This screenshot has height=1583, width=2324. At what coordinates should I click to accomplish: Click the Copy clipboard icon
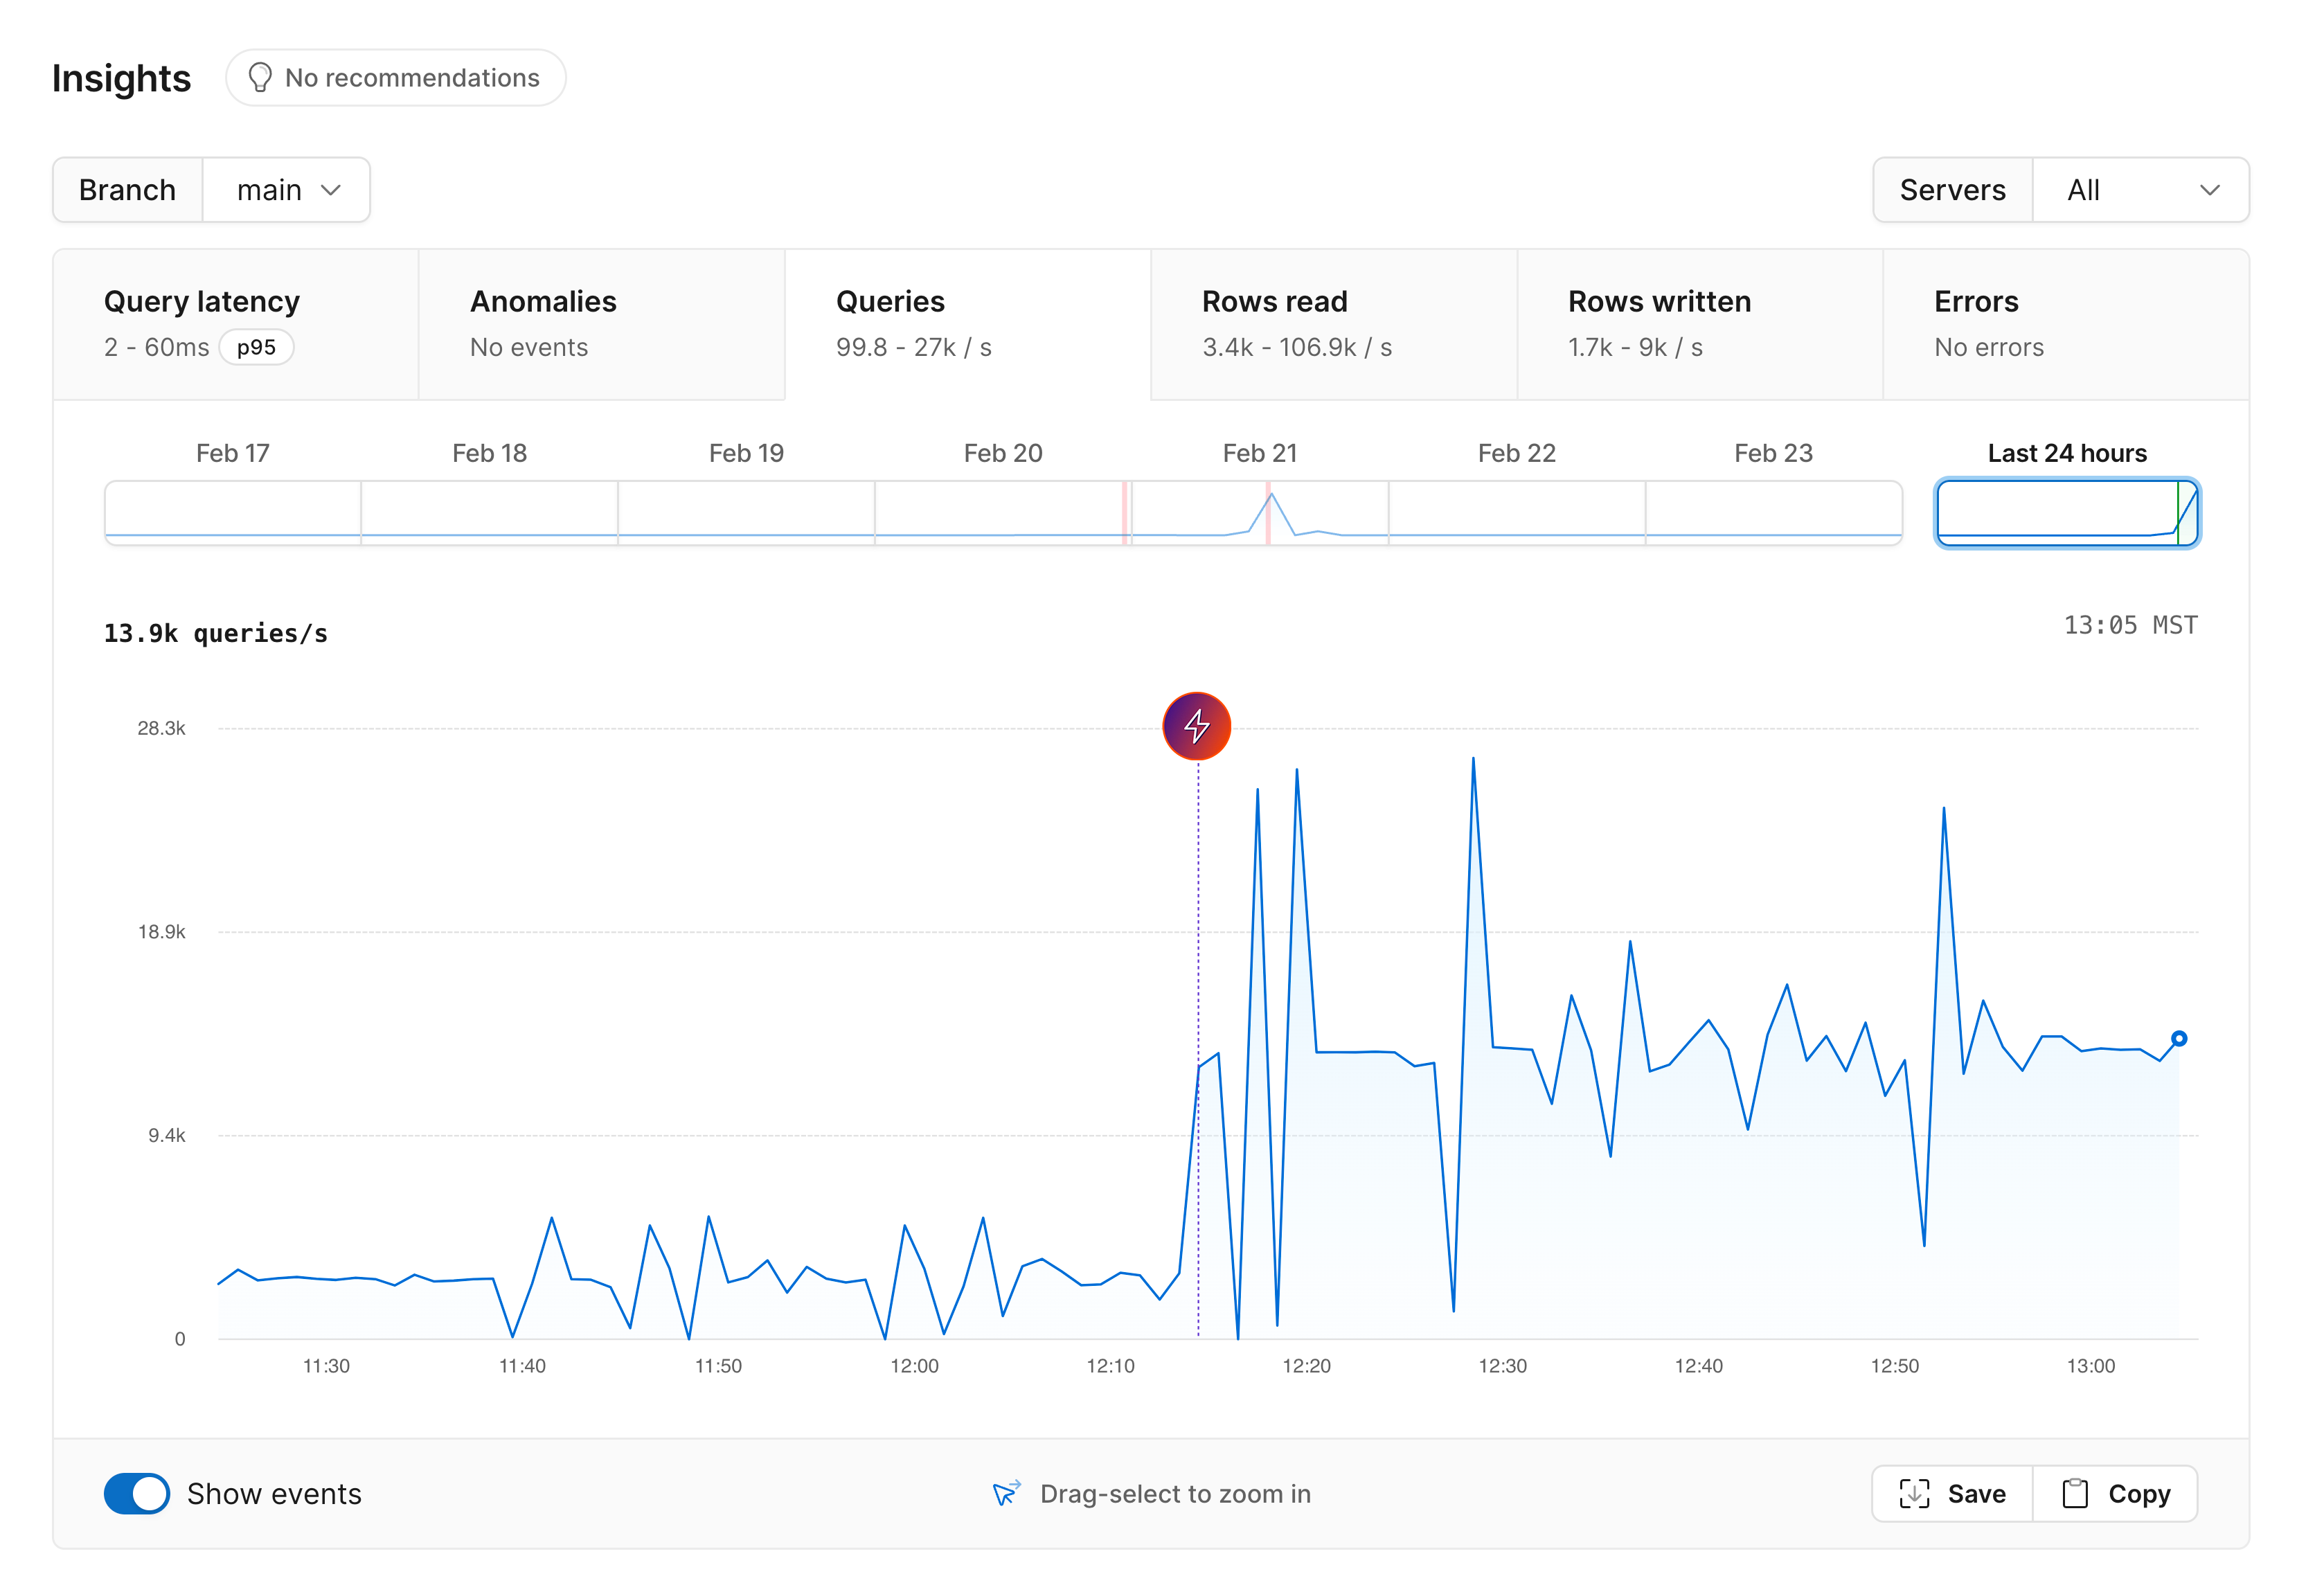(2075, 1493)
